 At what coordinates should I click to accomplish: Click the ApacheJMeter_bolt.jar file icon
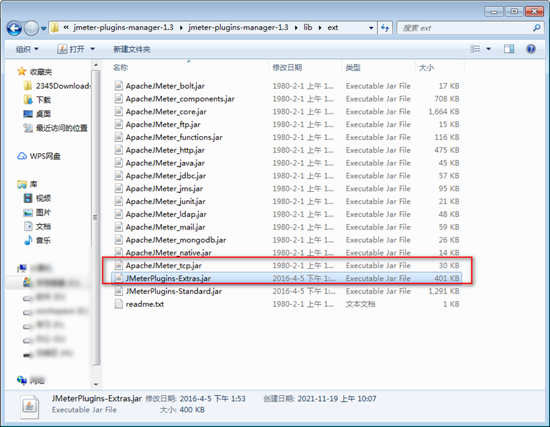[x=118, y=86]
